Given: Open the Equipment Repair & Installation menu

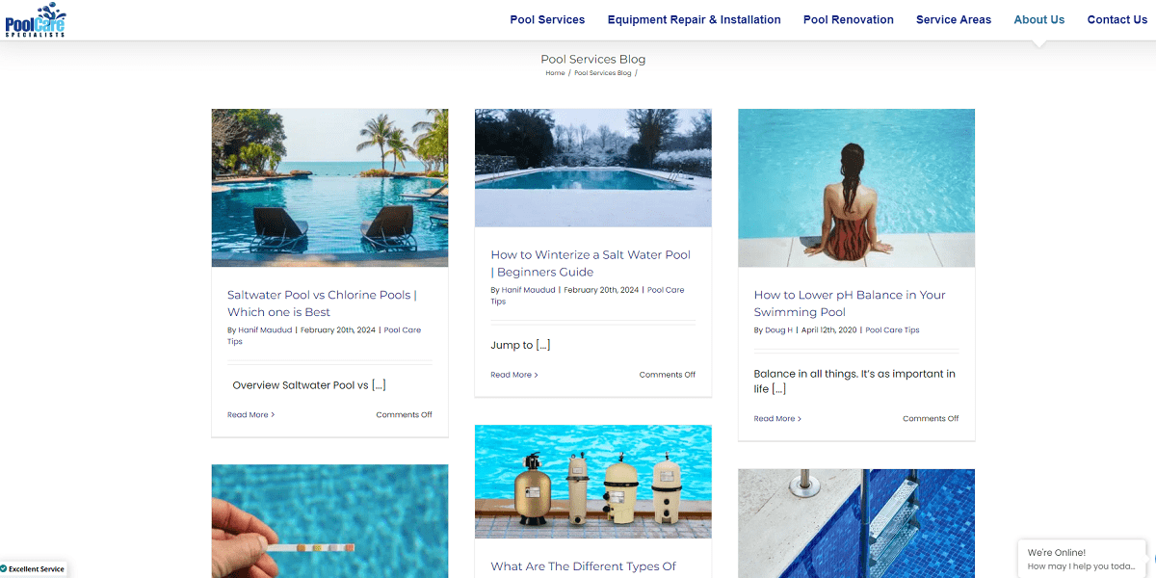Looking at the screenshot, I should coord(694,19).
